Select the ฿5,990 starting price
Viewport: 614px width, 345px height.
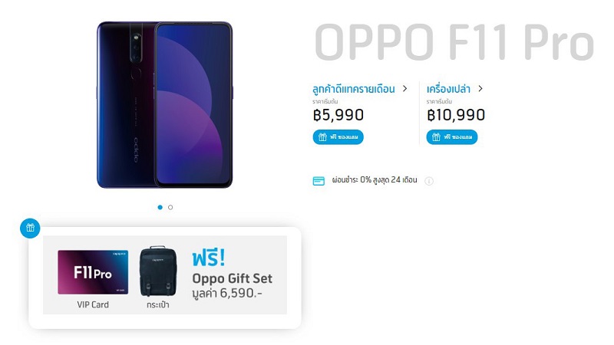tap(338, 115)
